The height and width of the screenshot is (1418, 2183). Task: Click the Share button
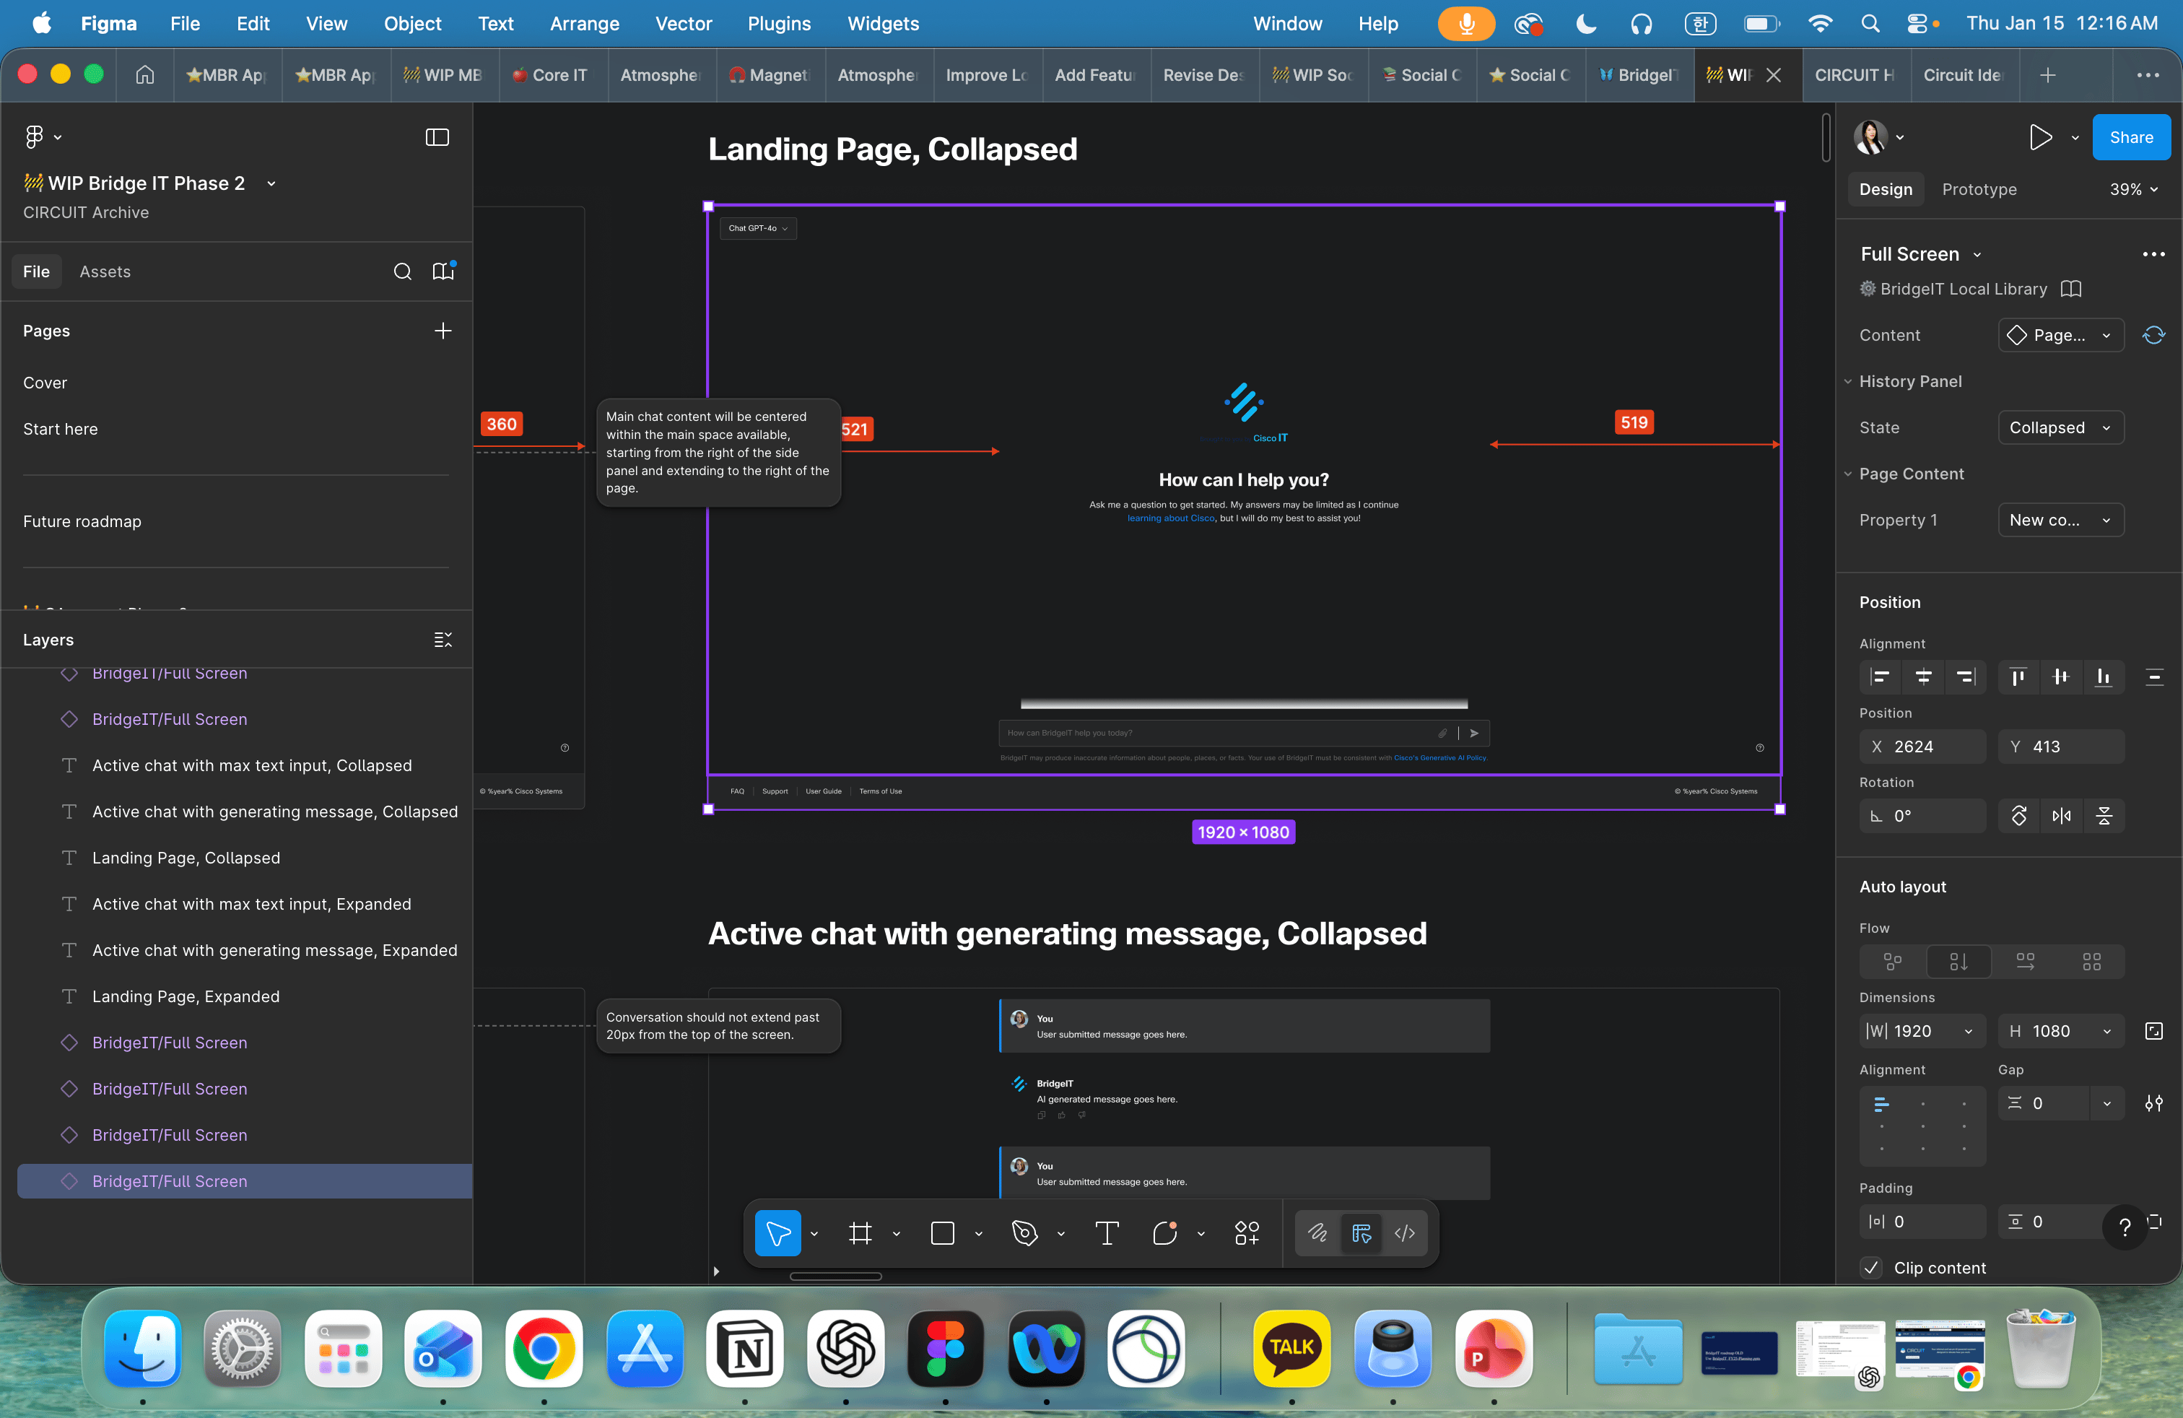[x=2130, y=138]
